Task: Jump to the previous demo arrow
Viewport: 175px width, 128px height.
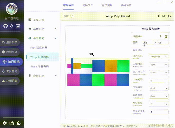Action: [x=158, y=16]
